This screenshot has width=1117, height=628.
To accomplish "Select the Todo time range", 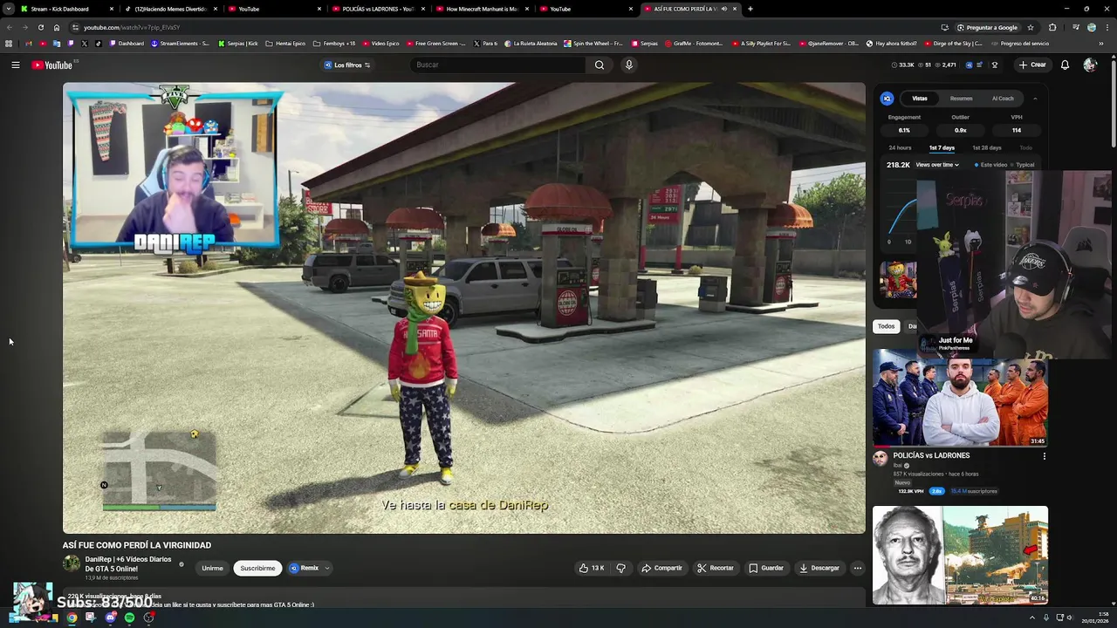I will (x=1026, y=147).
